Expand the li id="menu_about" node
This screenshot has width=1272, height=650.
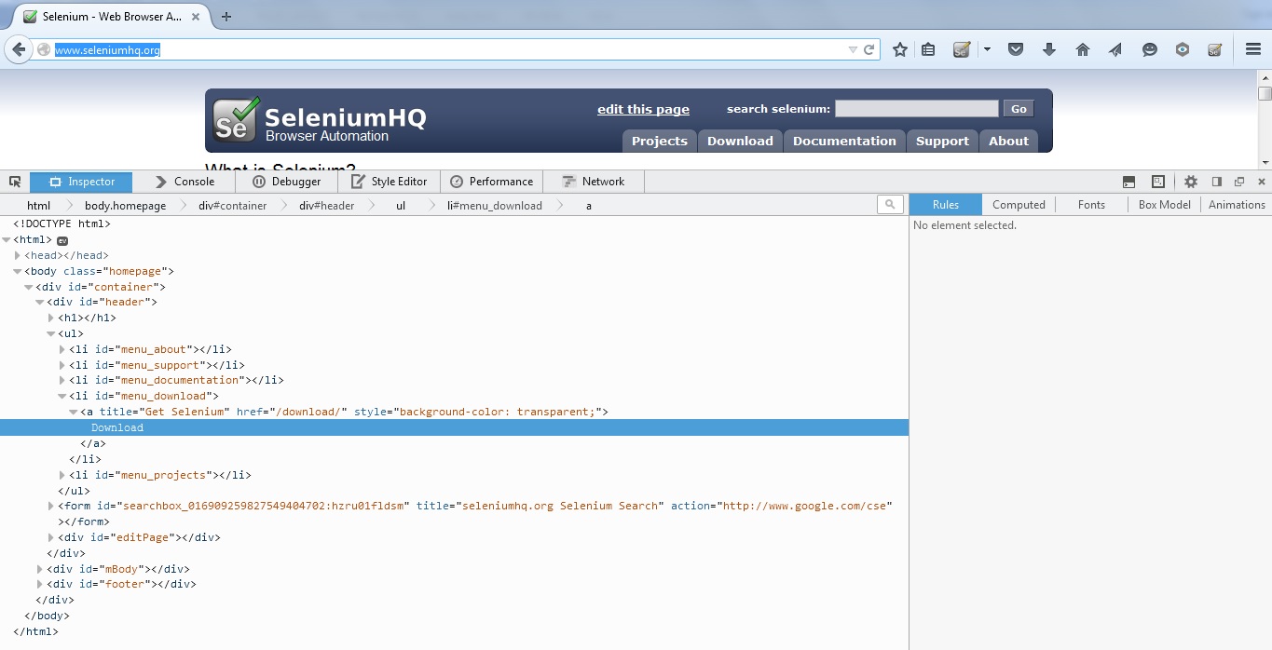(62, 349)
